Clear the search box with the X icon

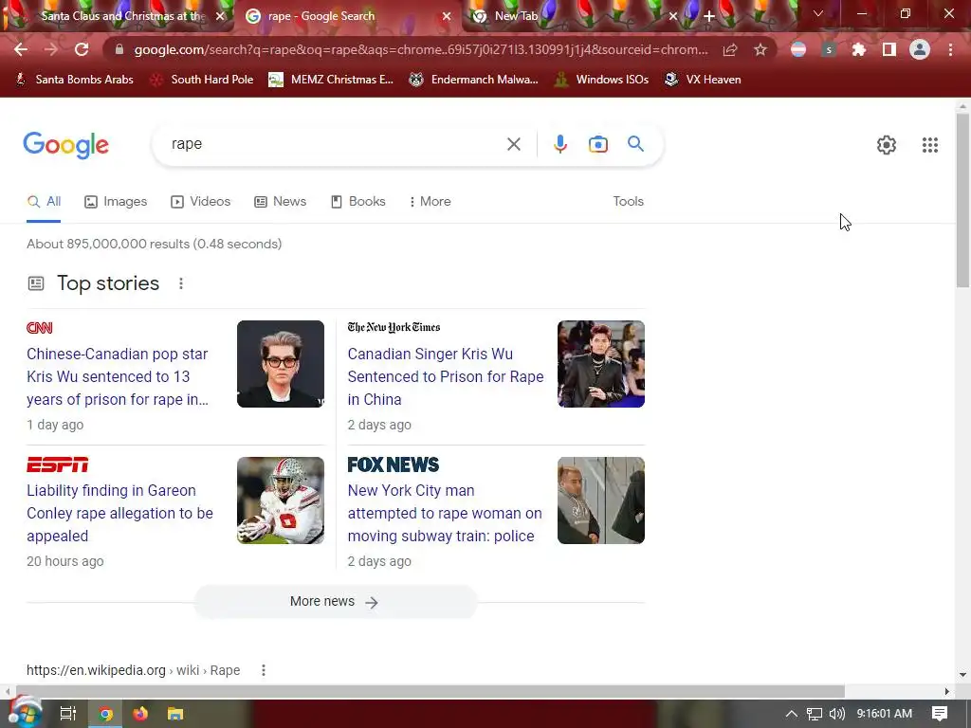click(513, 144)
